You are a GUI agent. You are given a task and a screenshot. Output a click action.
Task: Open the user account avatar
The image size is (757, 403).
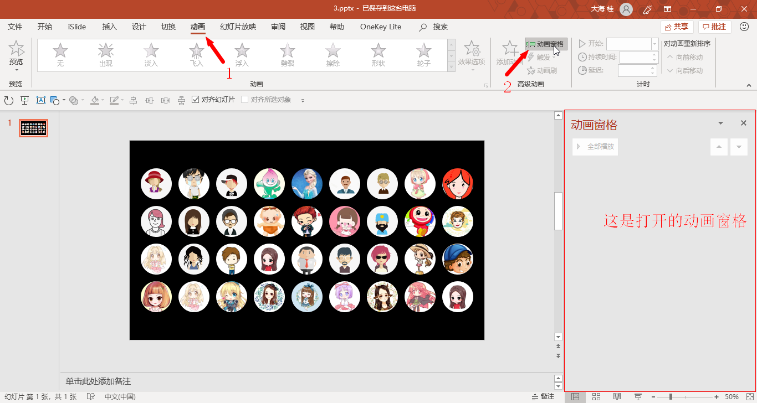tap(626, 9)
